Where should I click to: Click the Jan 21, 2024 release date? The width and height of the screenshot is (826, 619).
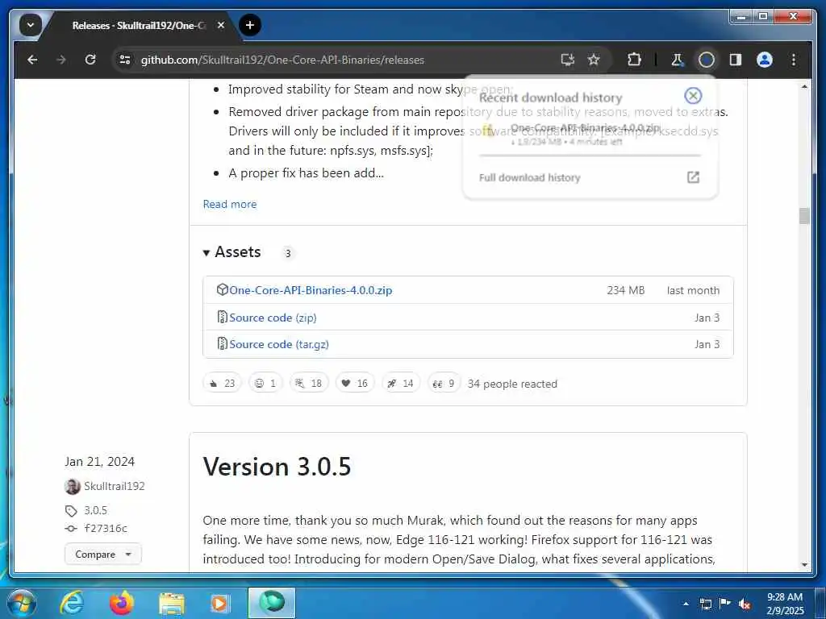tap(99, 462)
